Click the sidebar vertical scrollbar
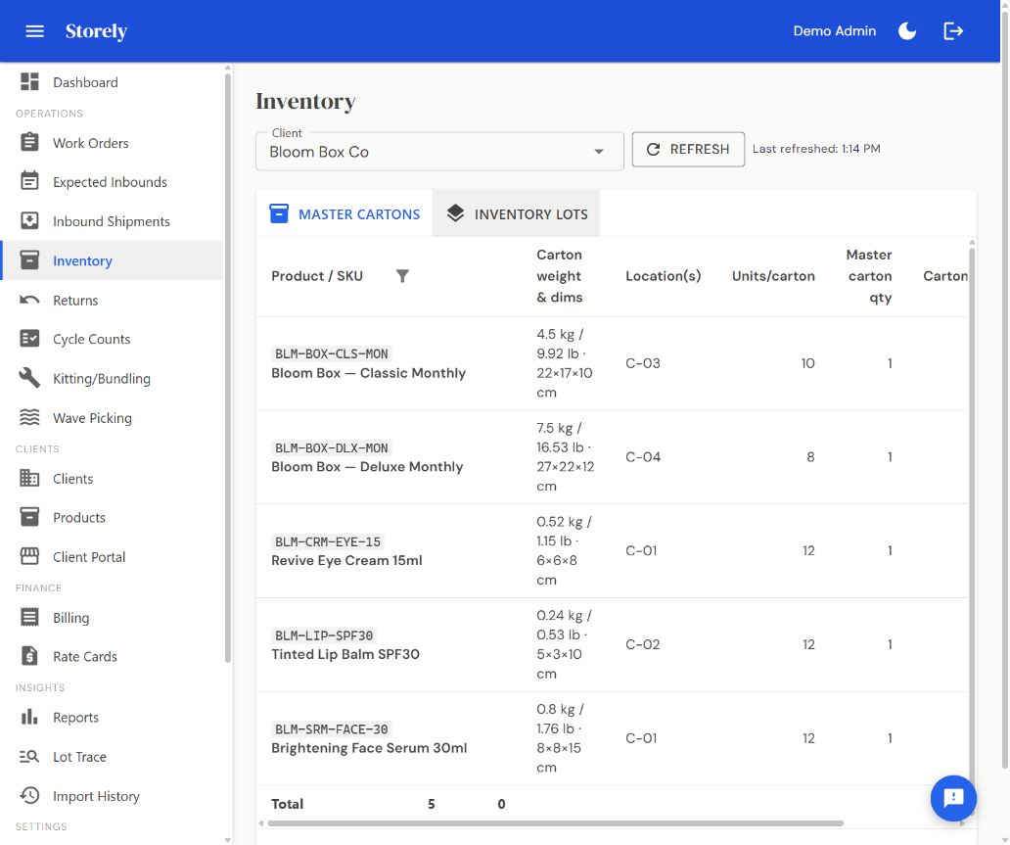Screen dimensions: 1010x845 [x=227, y=367]
